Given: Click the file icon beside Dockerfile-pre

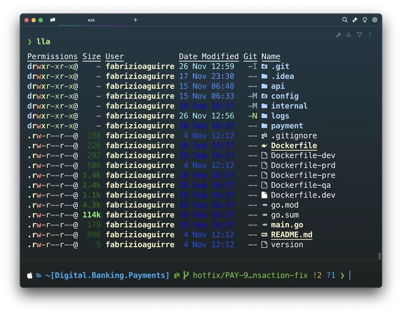Looking at the screenshot, I should (x=264, y=175).
